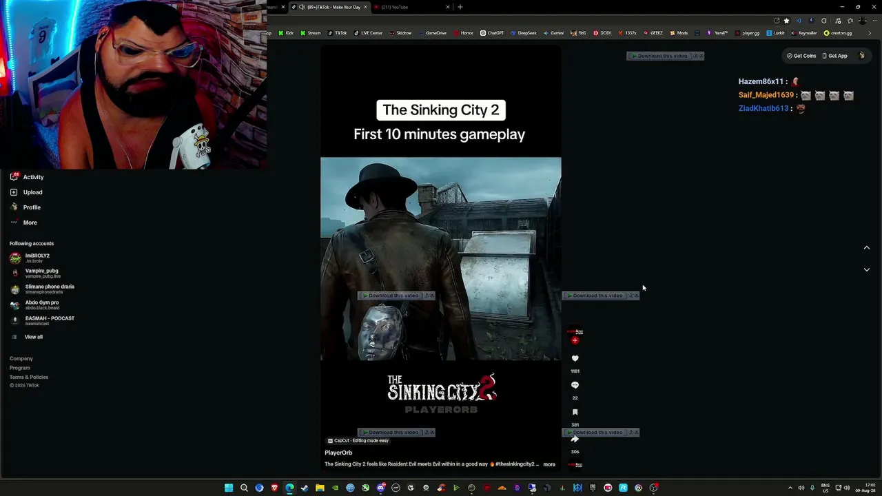The image size is (882, 496).
Task: Open the DODI bookmark
Action: [x=602, y=33]
